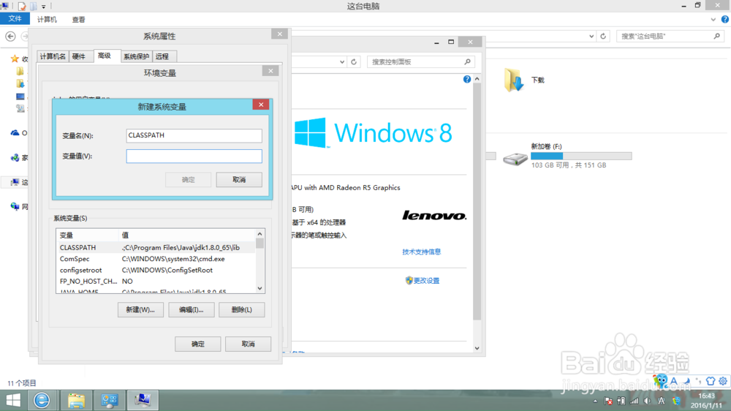The width and height of the screenshot is (731, 411).
Task: Click the control panel help icon
Action: tap(466, 79)
